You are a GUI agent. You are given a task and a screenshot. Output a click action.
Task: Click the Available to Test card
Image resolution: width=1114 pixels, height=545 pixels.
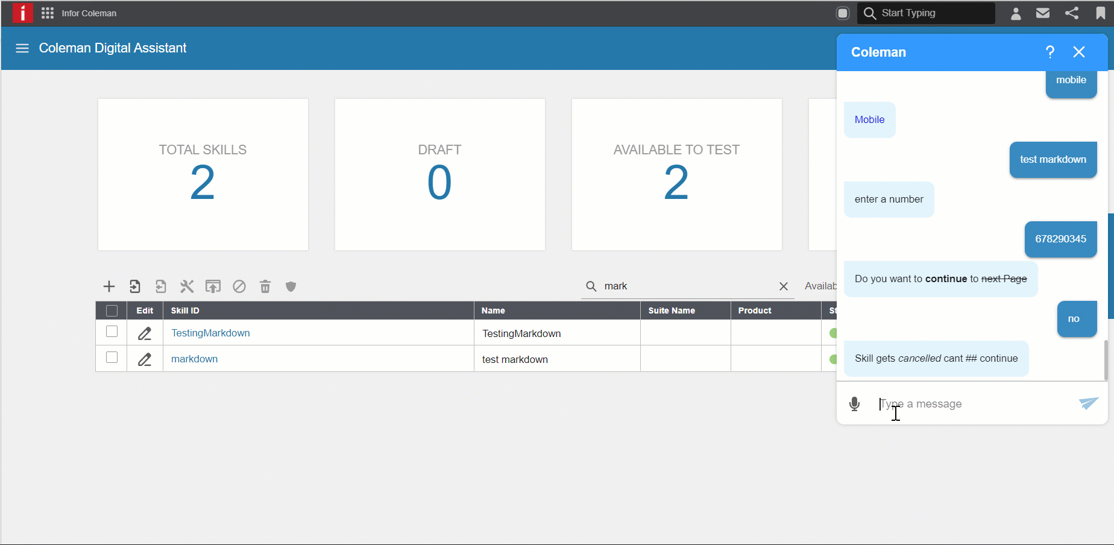(677, 175)
